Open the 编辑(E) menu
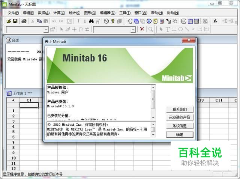This screenshot has width=240, height=179. (28, 13)
